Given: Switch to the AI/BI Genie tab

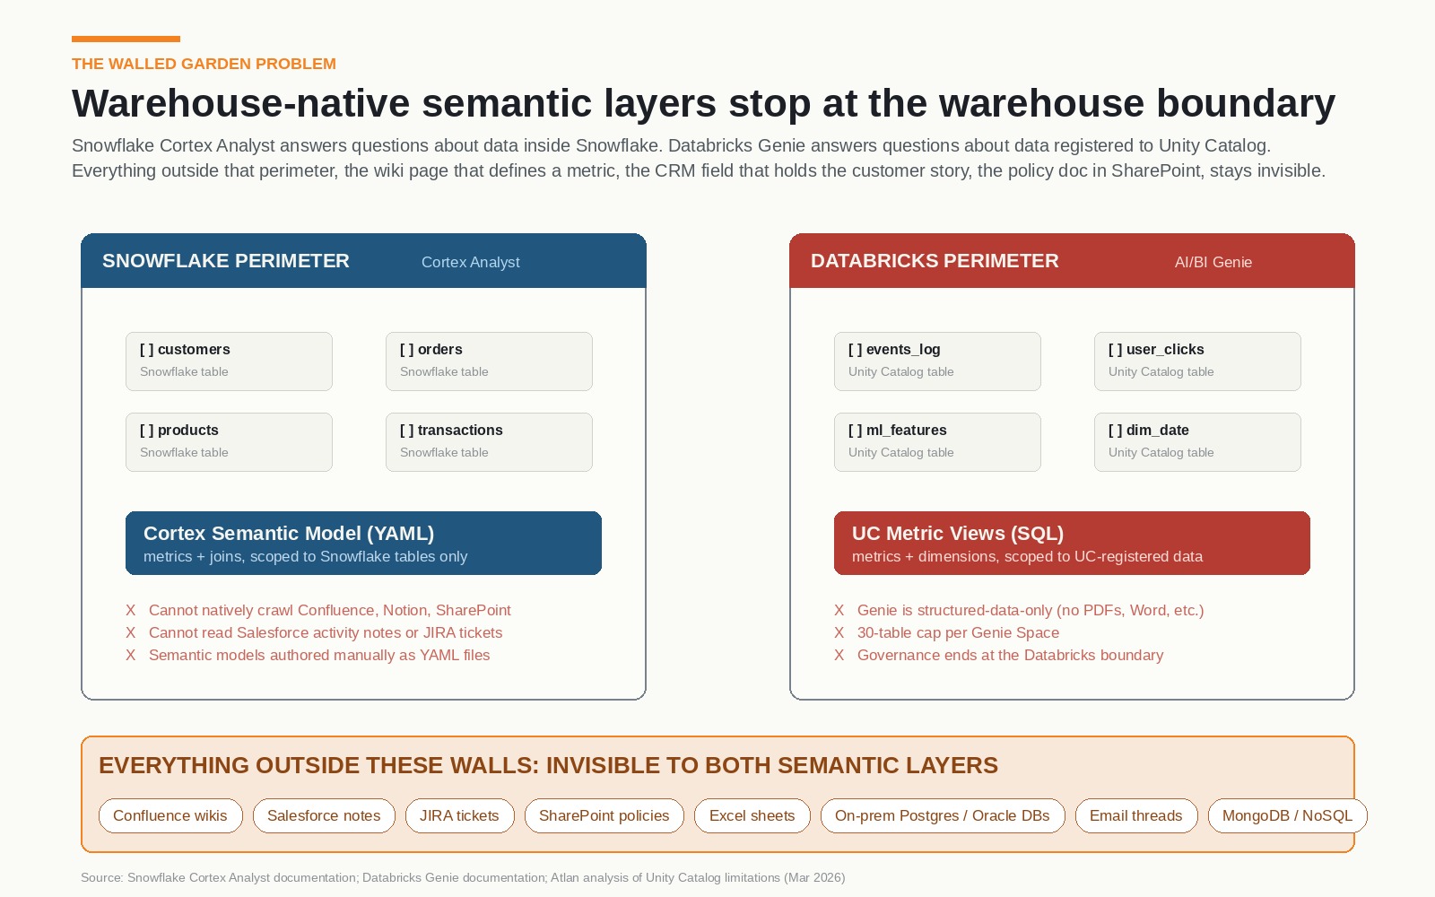Looking at the screenshot, I should pyautogui.click(x=1213, y=262).
